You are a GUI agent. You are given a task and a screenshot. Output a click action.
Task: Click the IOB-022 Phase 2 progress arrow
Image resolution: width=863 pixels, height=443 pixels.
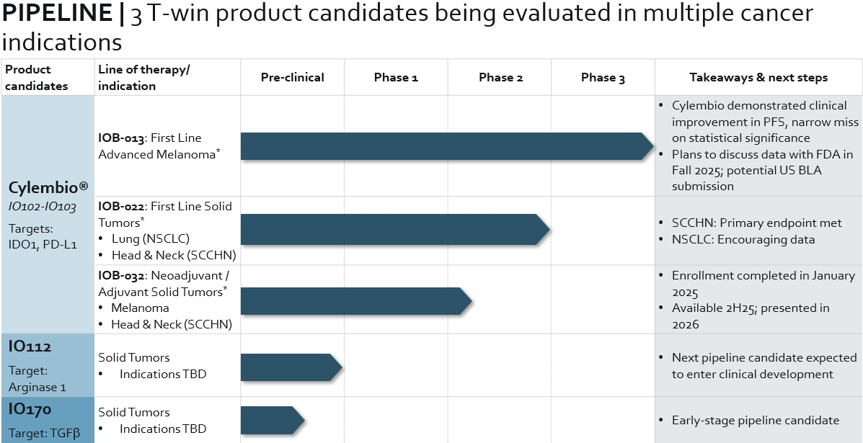[394, 229]
